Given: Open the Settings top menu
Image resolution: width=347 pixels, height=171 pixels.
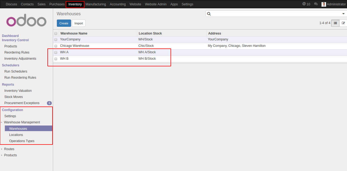Looking at the screenshot, I should [x=187, y=4].
